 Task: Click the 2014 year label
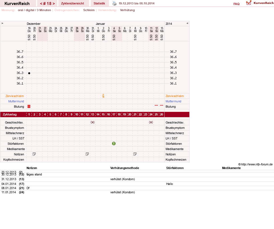[x=169, y=24]
